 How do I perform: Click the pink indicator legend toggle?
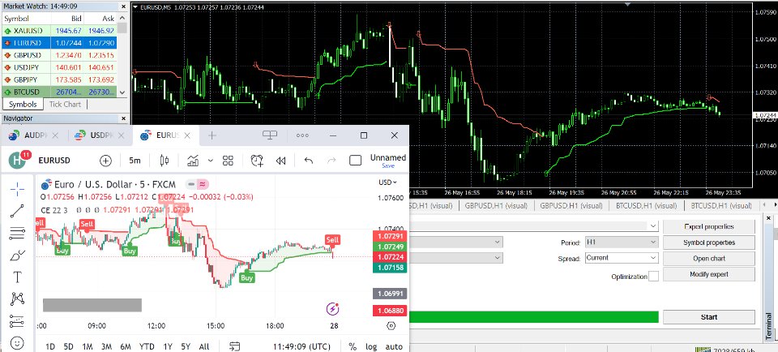click(x=203, y=184)
